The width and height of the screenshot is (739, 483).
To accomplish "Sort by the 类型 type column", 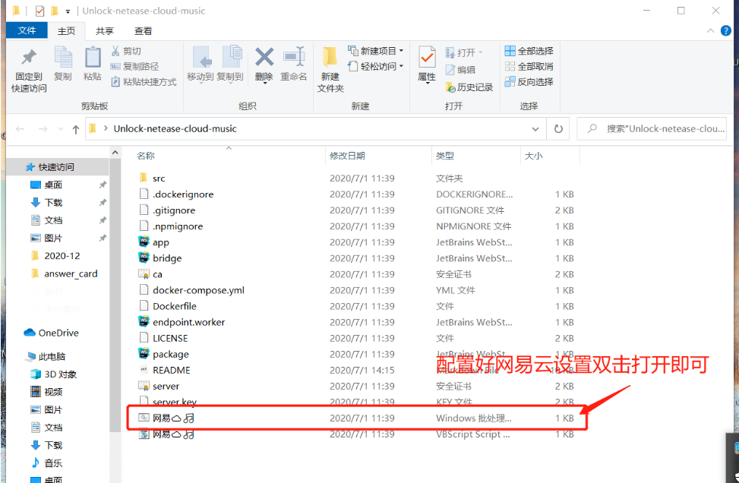I will (445, 156).
